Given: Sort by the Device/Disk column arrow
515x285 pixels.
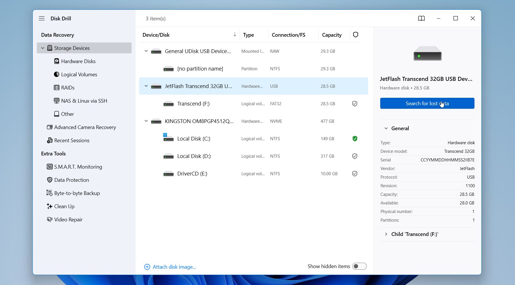Looking at the screenshot, I should click(235, 35).
